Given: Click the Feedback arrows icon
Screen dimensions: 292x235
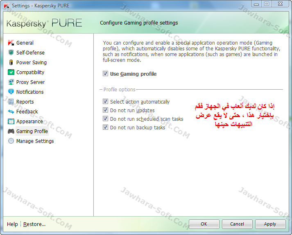Looking at the screenshot, I should 11,111.
